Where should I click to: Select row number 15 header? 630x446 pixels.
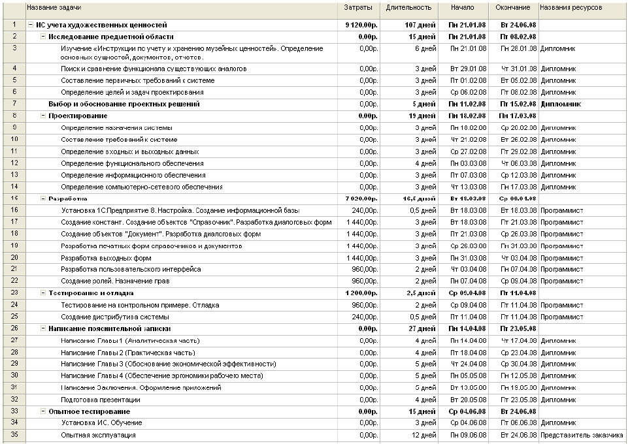(14, 199)
